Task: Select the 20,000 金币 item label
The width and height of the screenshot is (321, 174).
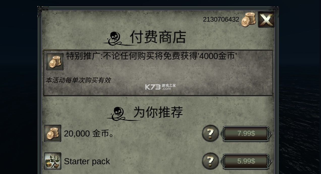Action: point(89,134)
